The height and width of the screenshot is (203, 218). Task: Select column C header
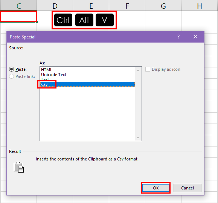[18, 6]
